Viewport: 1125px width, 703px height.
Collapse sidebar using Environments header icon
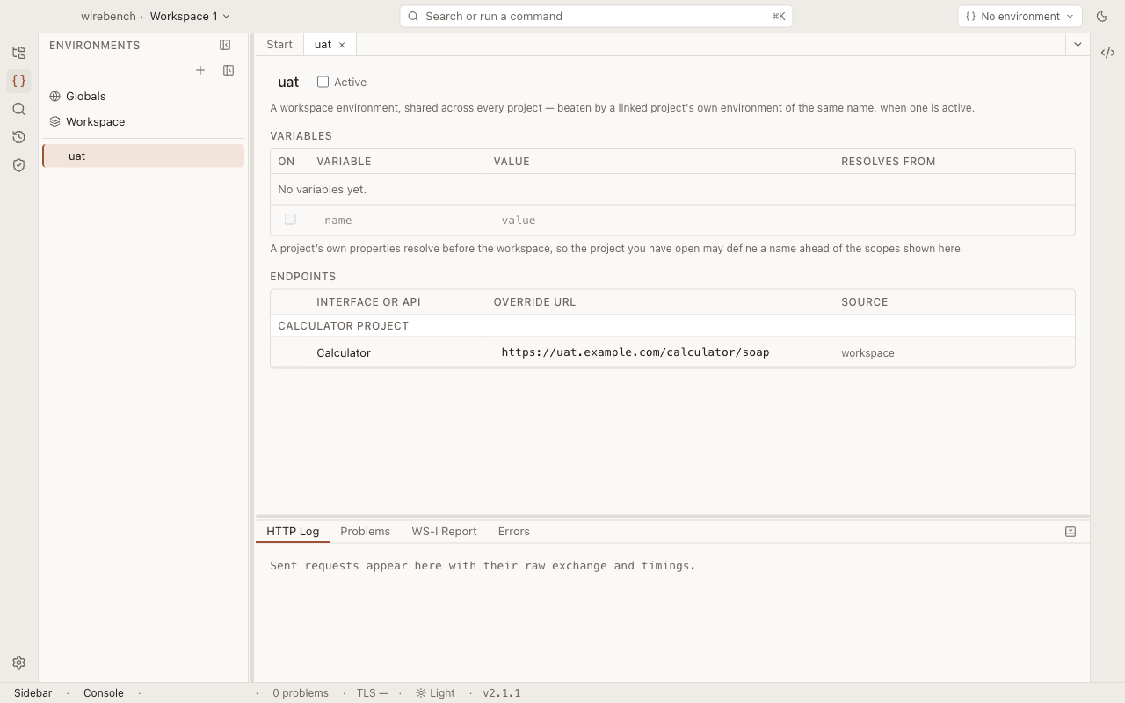coord(225,45)
